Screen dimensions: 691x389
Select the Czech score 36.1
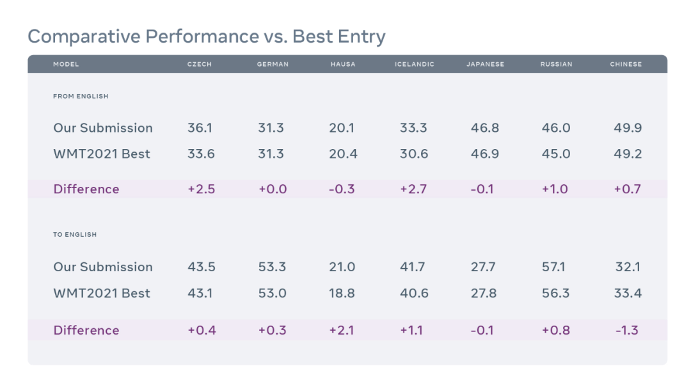tap(200, 128)
